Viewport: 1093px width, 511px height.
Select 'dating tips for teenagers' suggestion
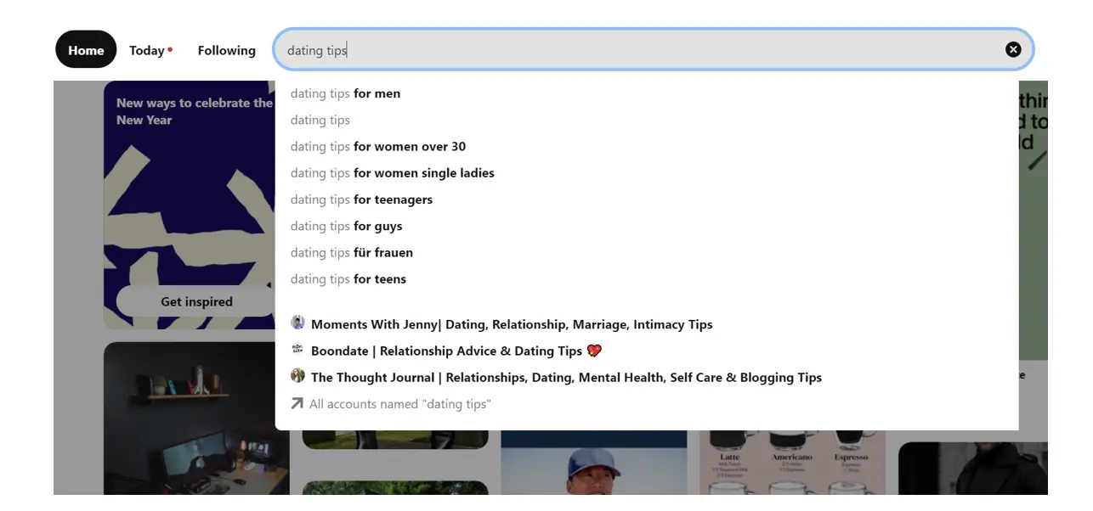(x=361, y=199)
